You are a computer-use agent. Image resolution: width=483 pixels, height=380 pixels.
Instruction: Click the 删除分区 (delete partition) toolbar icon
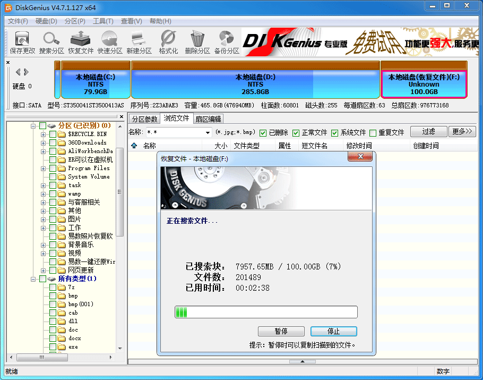click(197, 43)
